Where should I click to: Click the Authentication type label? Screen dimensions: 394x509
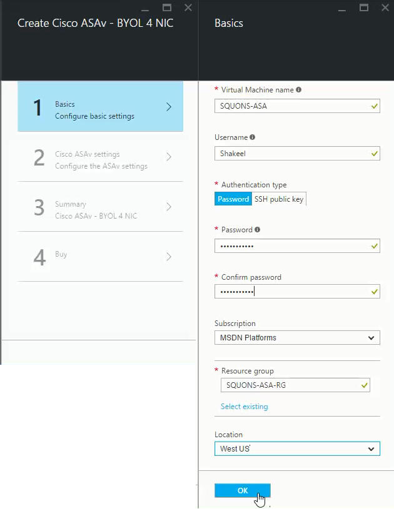tap(254, 185)
